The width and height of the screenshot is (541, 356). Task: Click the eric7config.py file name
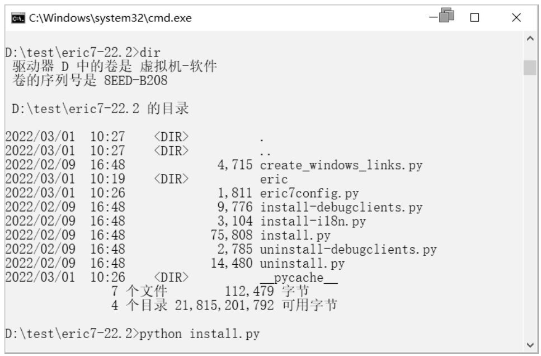[x=309, y=194]
